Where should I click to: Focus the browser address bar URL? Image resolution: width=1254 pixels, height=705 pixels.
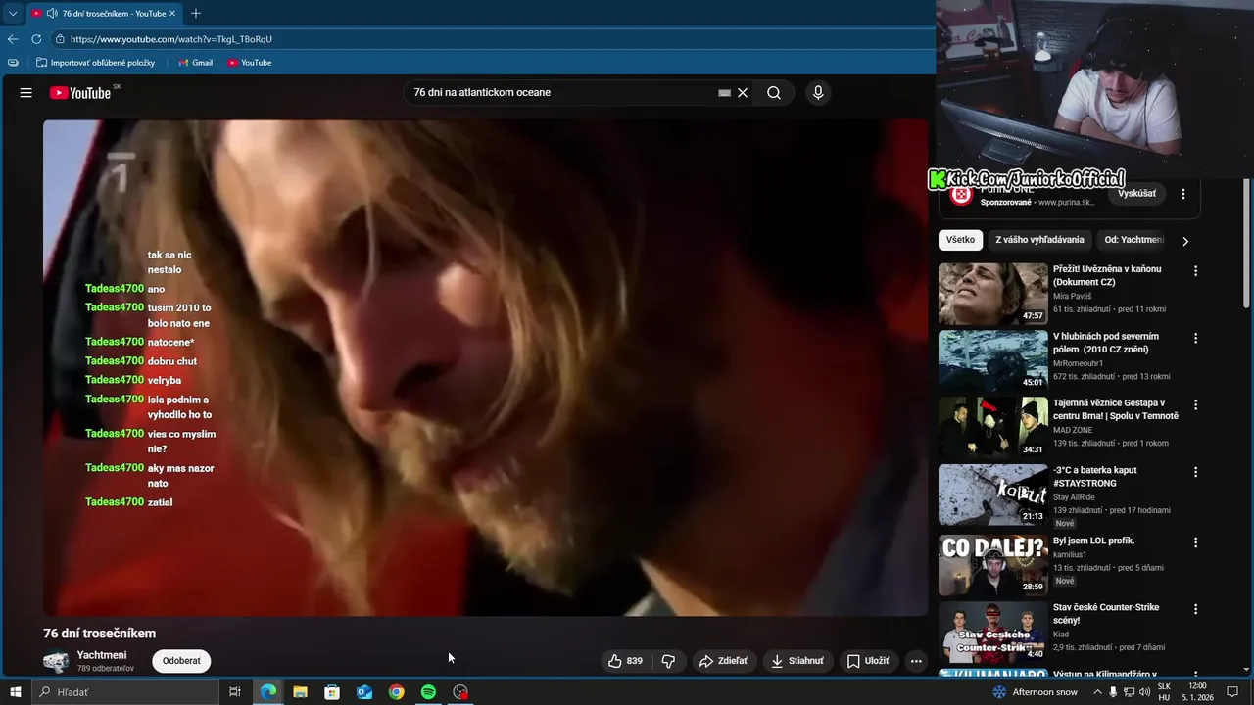pos(171,39)
